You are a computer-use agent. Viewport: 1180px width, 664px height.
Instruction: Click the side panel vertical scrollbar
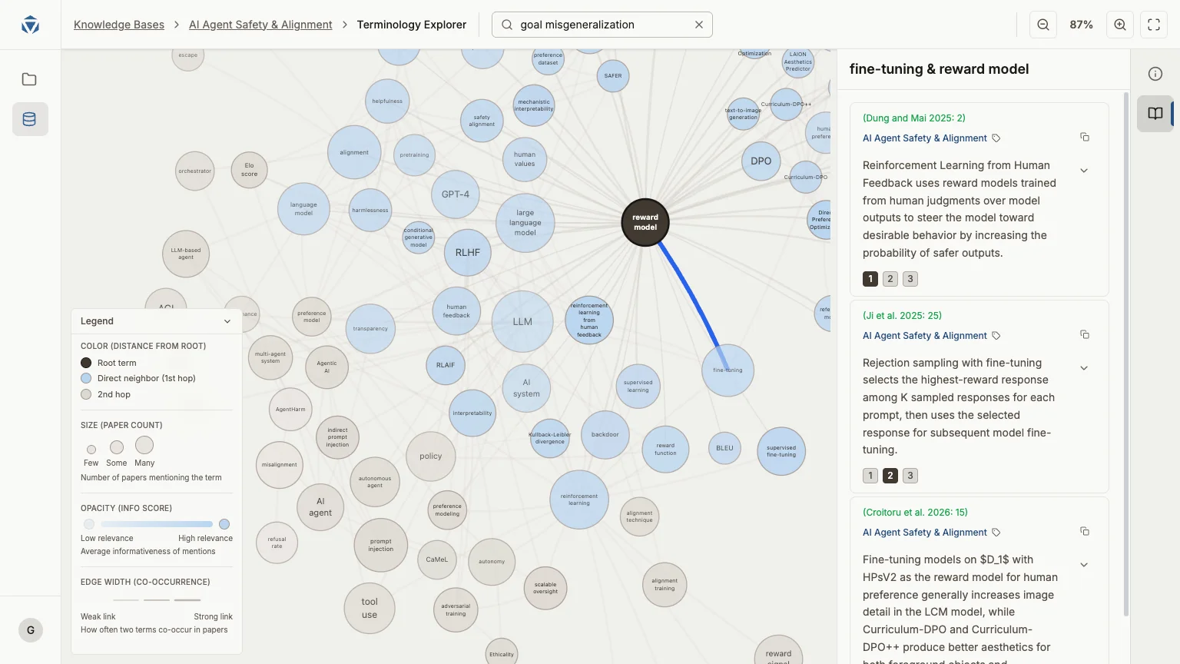[x=1126, y=354]
